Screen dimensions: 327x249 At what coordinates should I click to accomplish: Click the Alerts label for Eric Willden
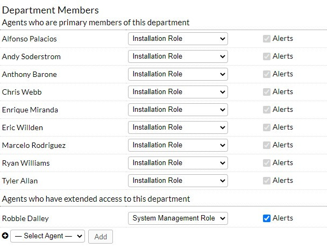pyautogui.click(x=282, y=127)
